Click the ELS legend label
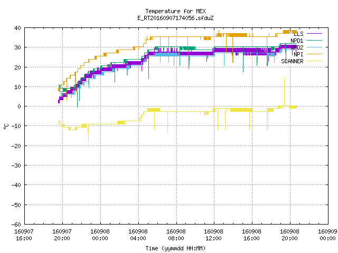This screenshot has height=253, width=338. 298,34
